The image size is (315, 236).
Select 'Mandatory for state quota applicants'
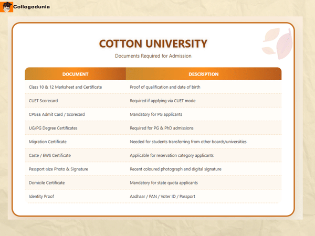[164, 183]
